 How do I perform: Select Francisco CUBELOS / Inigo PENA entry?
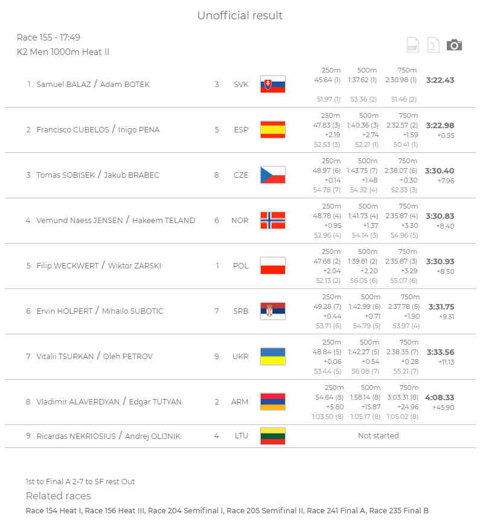240,130
